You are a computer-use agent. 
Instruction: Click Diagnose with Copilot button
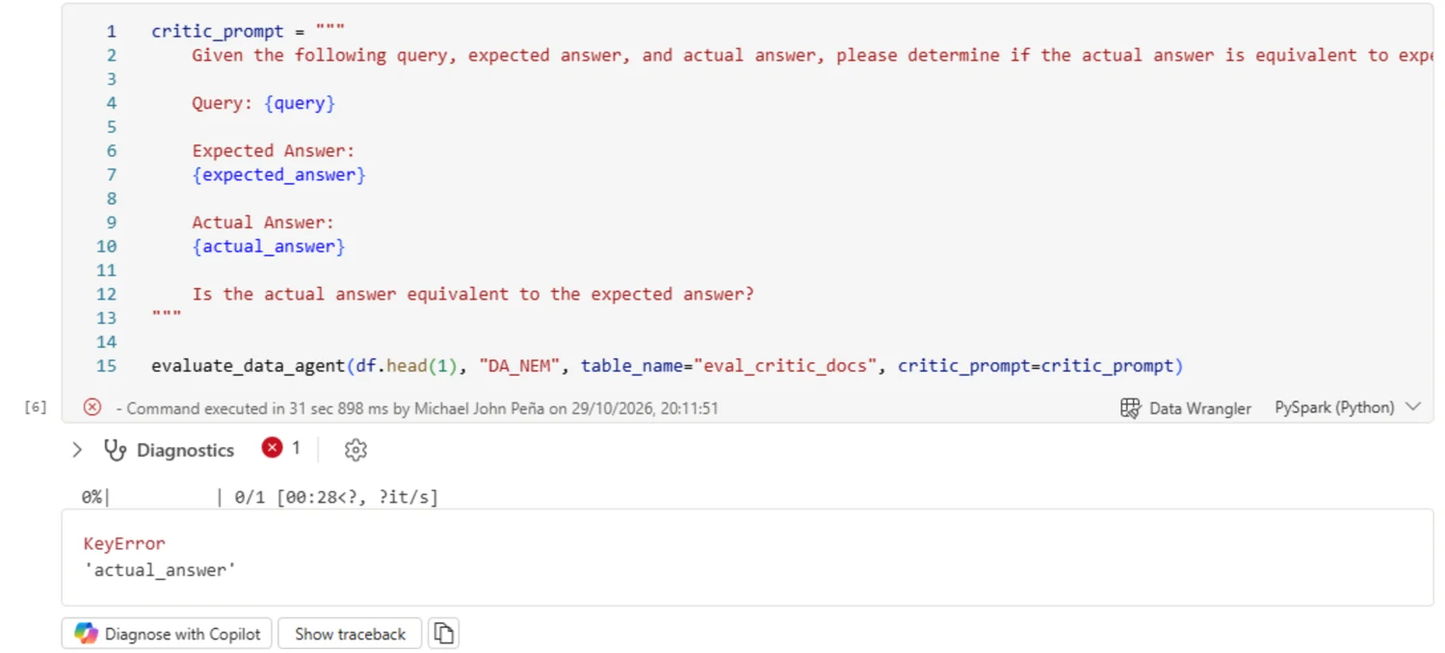tap(167, 634)
